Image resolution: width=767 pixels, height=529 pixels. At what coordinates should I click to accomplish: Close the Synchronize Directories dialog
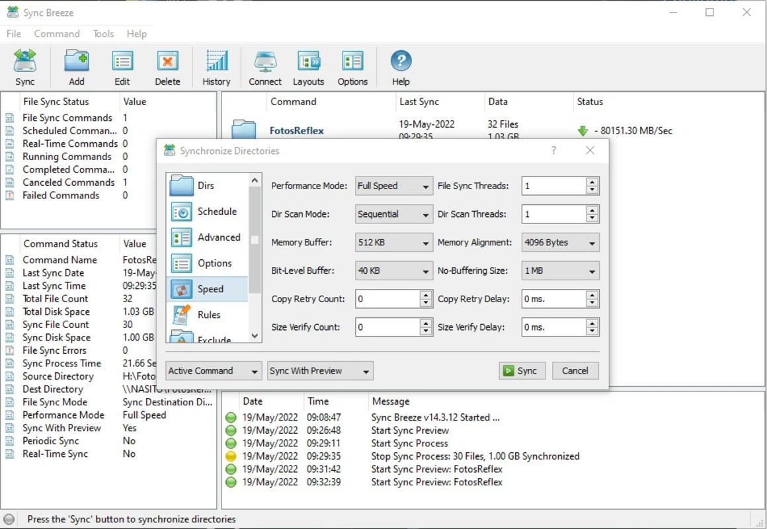[590, 150]
